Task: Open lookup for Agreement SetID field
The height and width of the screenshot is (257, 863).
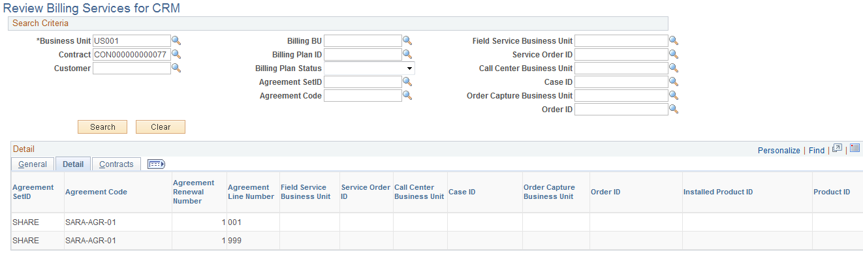Action: point(407,82)
